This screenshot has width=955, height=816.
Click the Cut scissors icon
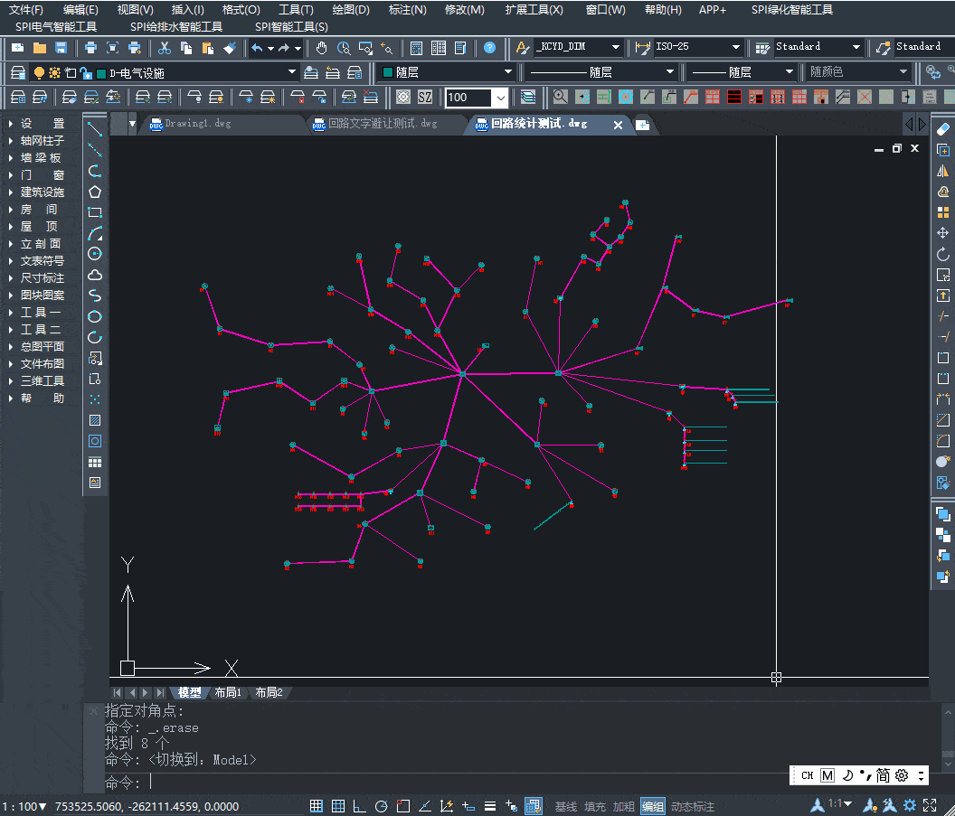(165, 47)
